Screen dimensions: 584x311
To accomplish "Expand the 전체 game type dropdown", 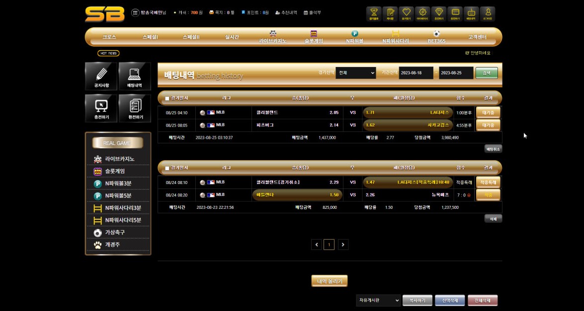I will 356,73.
